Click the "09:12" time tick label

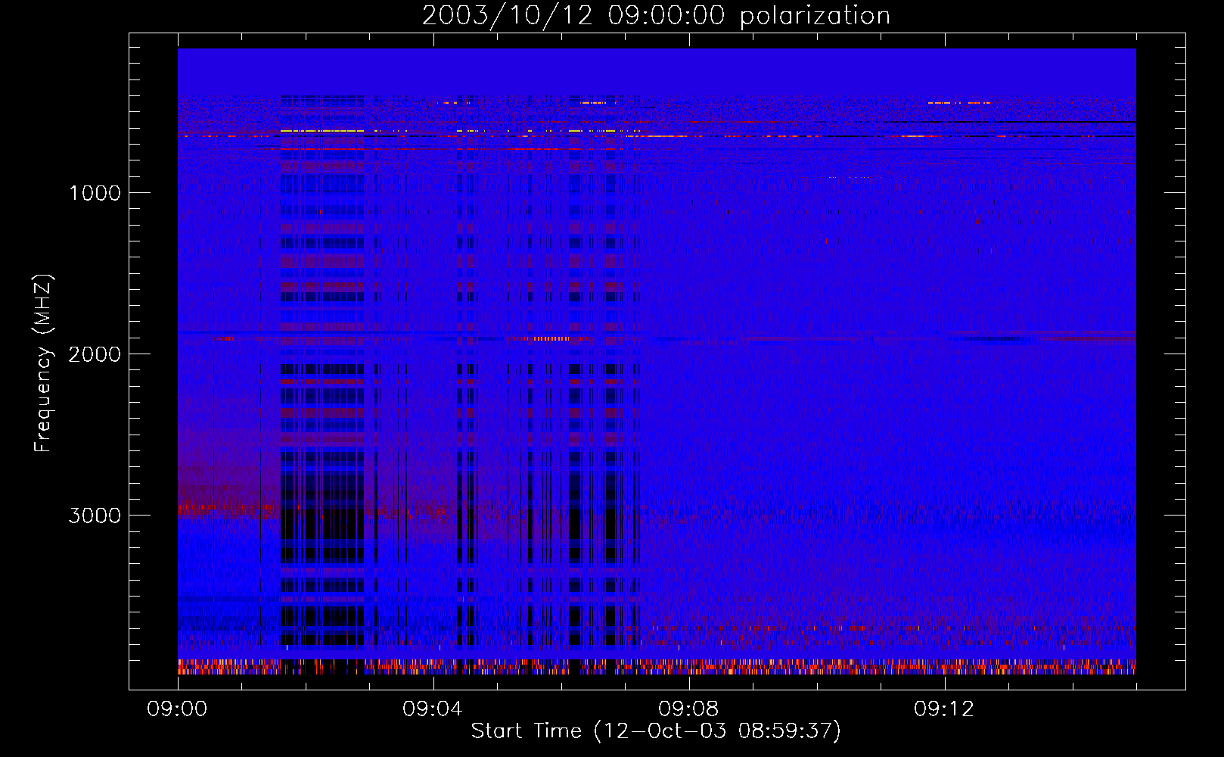pos(944,709)
